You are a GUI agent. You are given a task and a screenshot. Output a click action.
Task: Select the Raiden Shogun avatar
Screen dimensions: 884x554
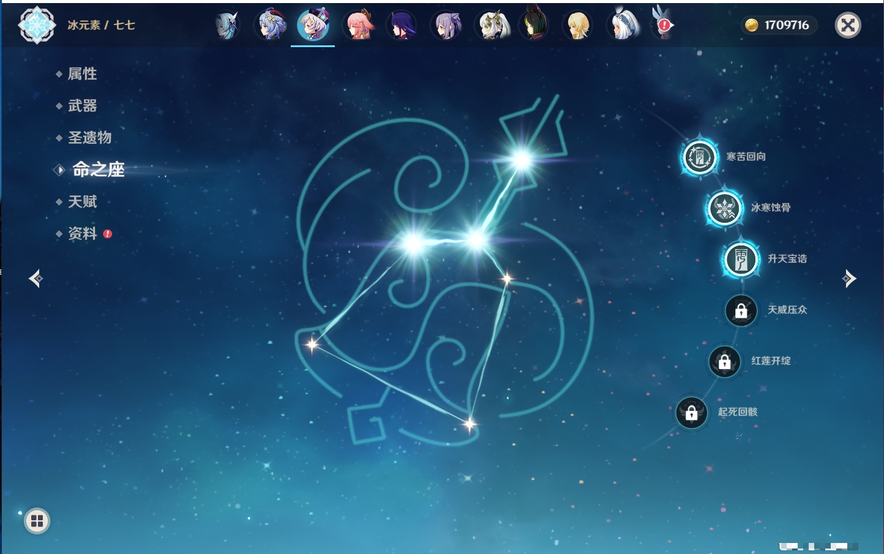402,26
